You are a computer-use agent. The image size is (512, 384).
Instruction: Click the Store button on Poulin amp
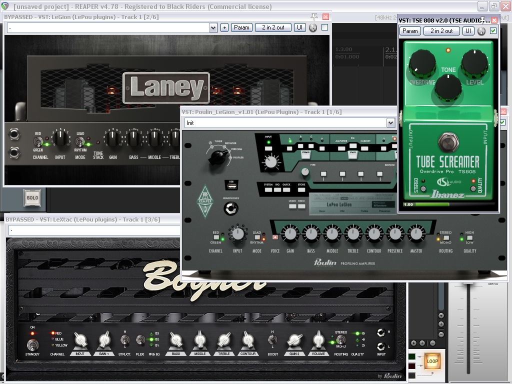301,189
